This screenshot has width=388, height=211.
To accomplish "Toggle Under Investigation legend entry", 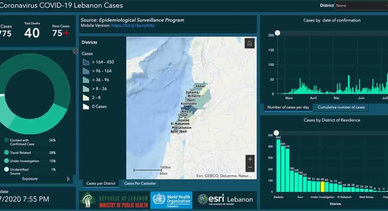I will [x=7, y=161].
